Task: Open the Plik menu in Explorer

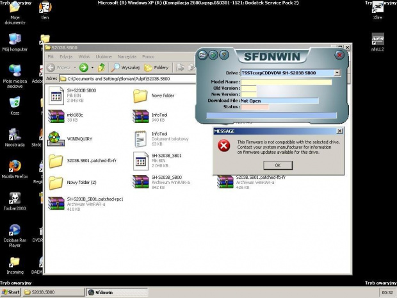Action: click(51, 57)
